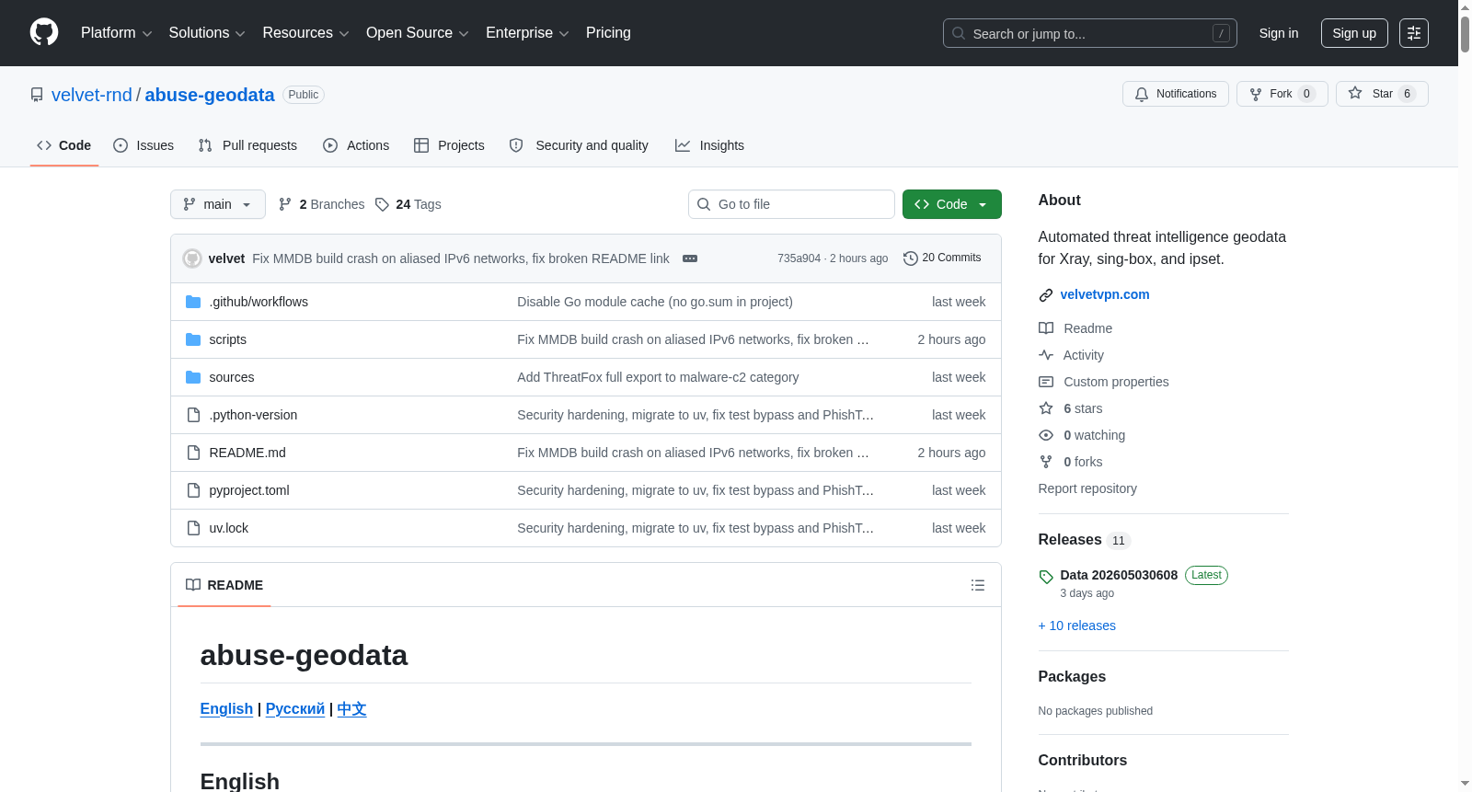Focus the Search or jump to field
1472x792 pixels.
(1090, 33)
